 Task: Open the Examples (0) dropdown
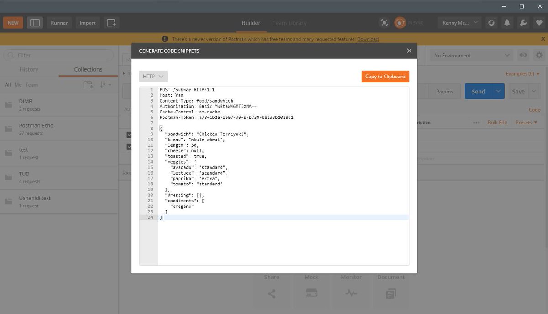(523, 74)
